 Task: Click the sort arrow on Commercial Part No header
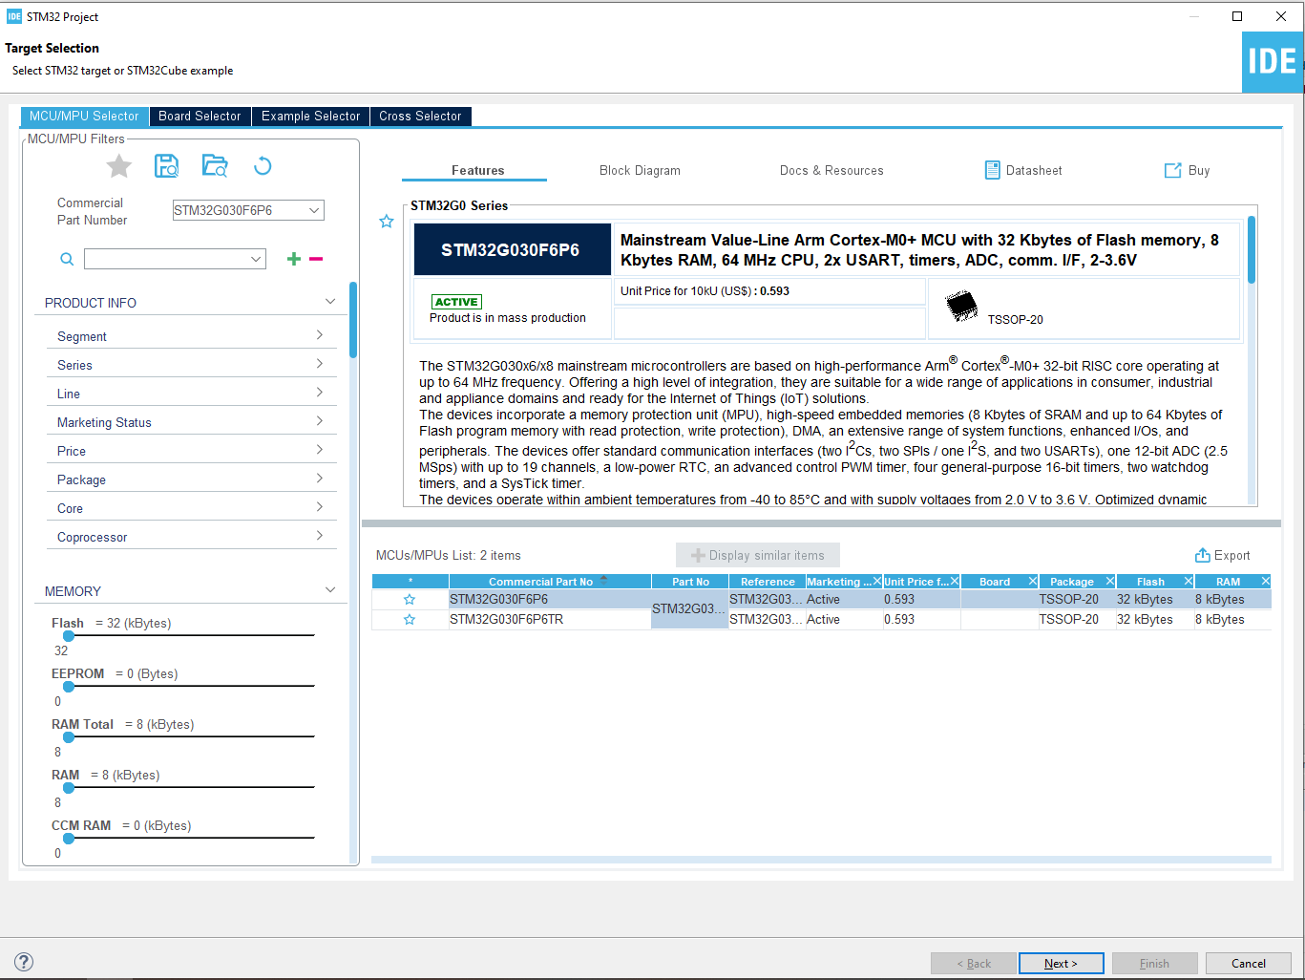pyautogui.click(x=603, y=579)
